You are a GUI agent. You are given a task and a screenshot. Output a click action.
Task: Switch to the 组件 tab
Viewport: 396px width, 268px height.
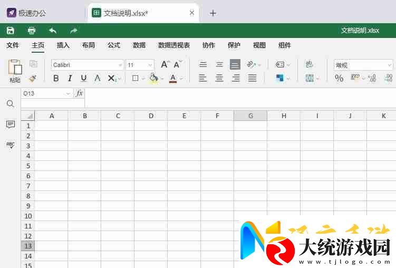(x=285, y=45)
